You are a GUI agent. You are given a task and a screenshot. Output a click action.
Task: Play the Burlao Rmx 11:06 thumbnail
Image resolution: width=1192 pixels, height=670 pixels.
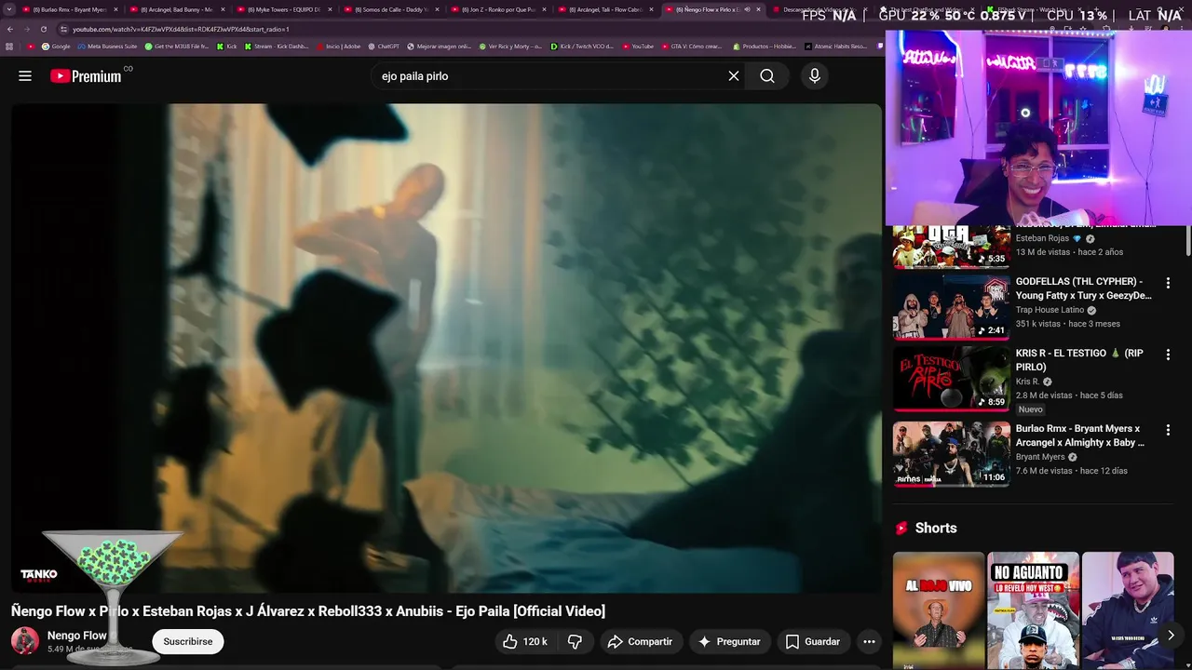pyautogui.click(x=952, y=454)
